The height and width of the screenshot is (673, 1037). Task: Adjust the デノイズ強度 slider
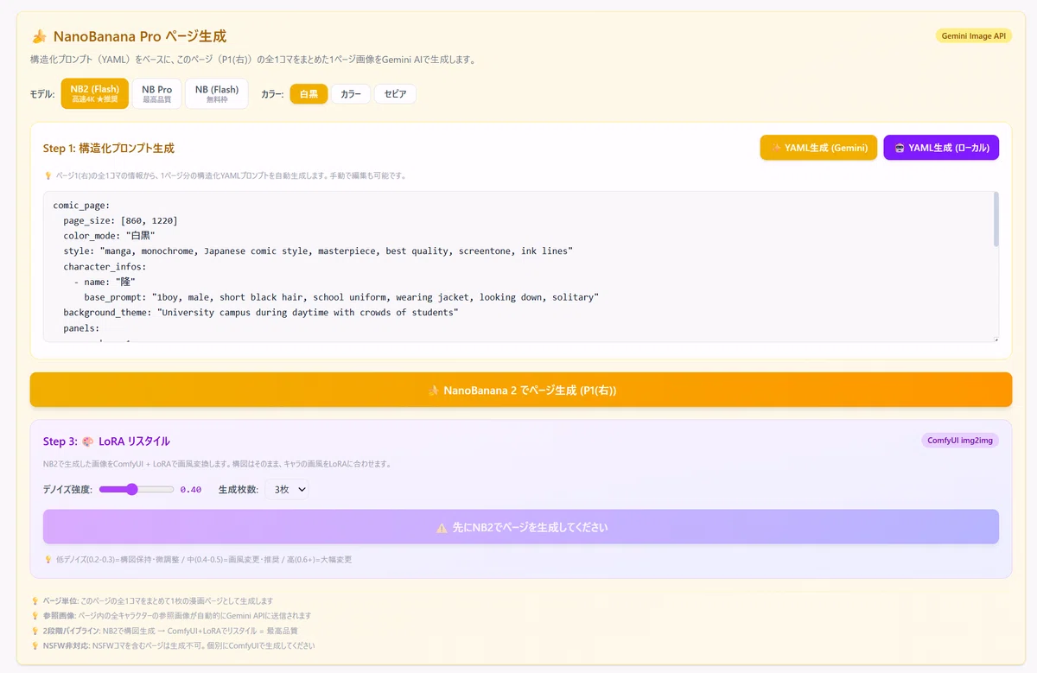click(x=137, y=489)
